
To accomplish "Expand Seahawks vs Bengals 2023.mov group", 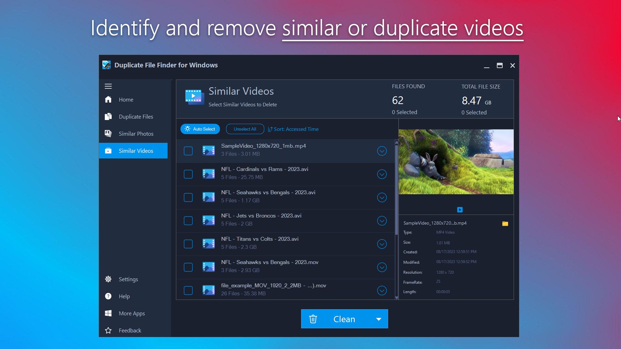I will pos(382,267).
